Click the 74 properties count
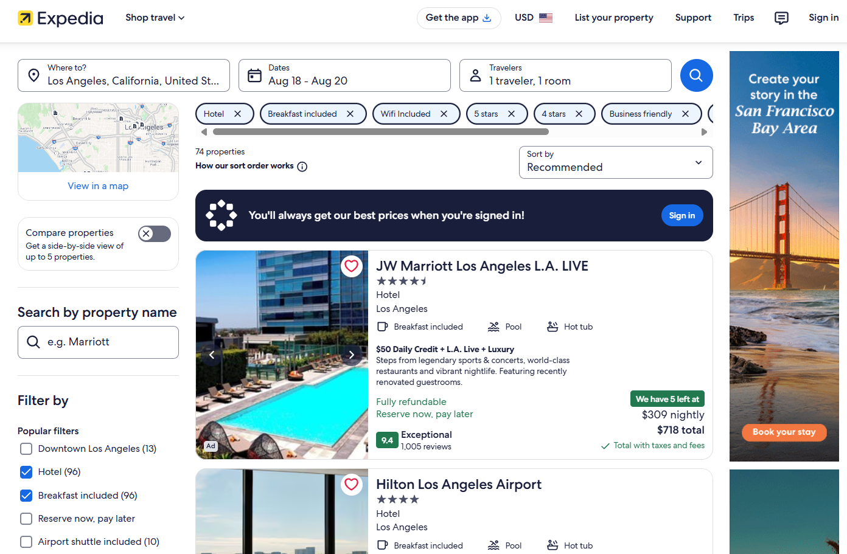 pyautogui.click(x=220, y=152)
